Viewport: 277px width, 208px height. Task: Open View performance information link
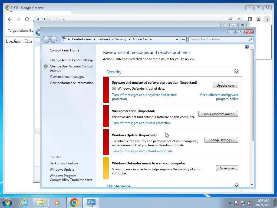point(71,83)
